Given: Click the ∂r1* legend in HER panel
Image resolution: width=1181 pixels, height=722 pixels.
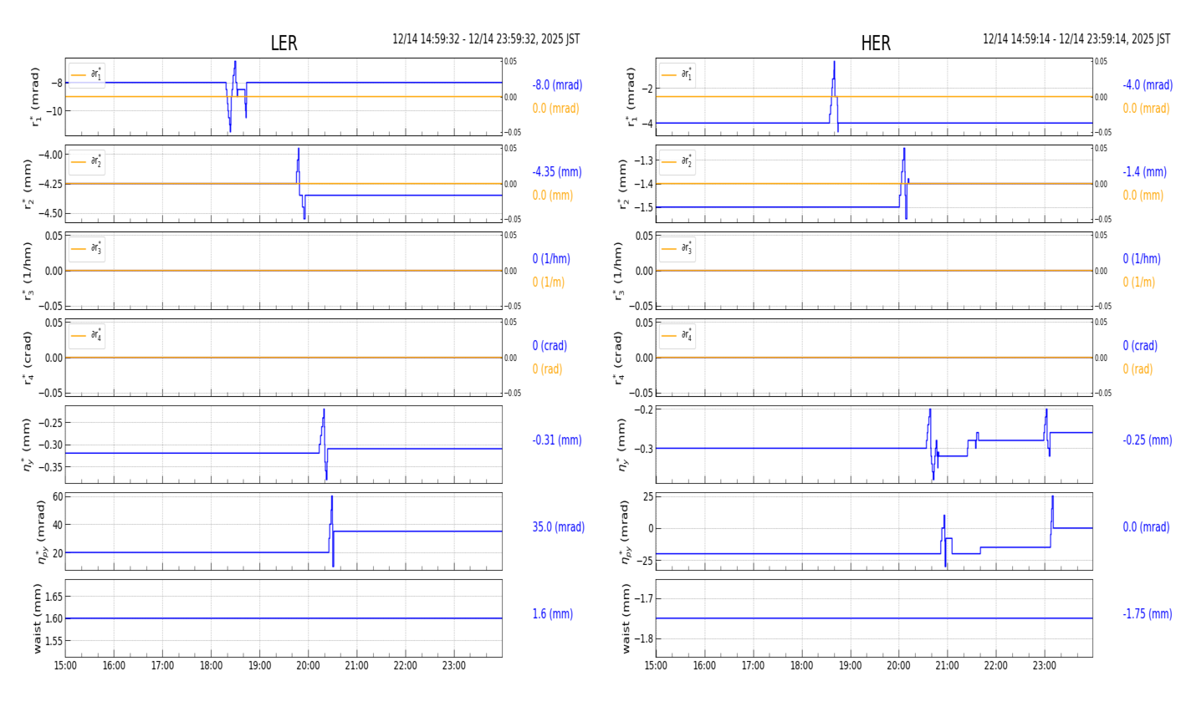Looking at the screenshot, I should [x=677, y=74].
